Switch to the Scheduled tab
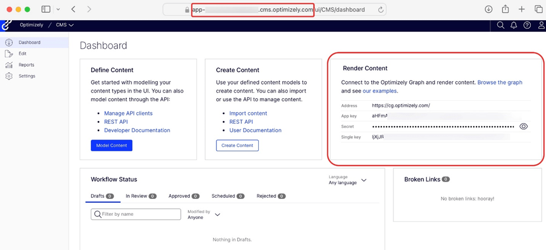 pos(228,196)
